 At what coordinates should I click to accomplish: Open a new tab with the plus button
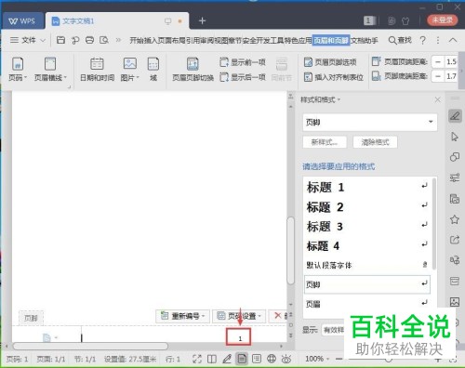coord(202,20)
